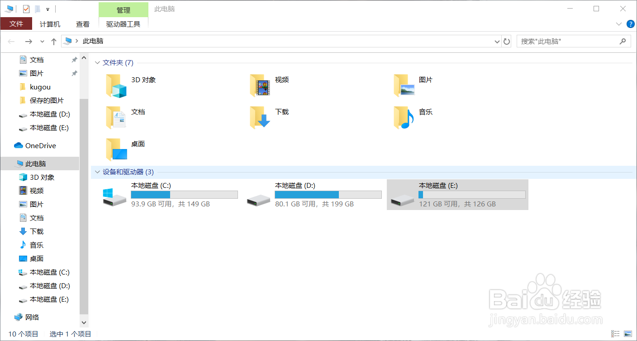Open the quick access toolbar customize dropdown

[x=48, y=9]
